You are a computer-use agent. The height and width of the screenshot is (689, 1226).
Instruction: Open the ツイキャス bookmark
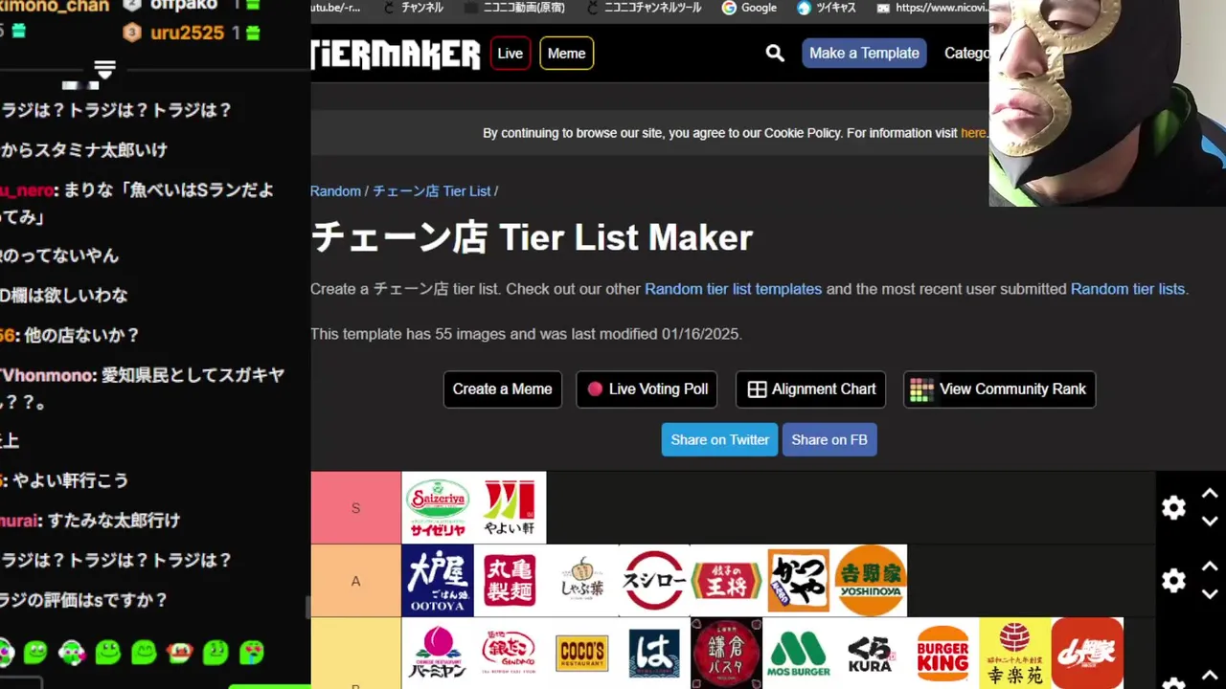[826, 8]
